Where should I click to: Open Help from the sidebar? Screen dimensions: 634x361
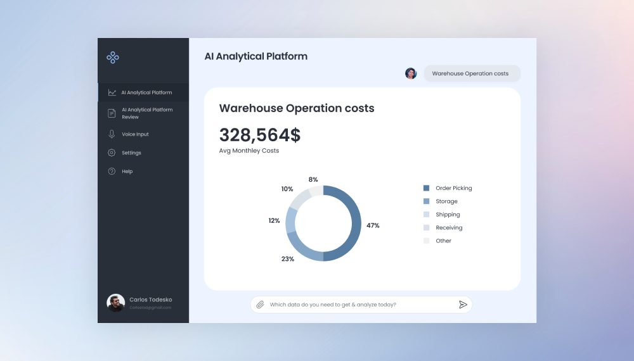point(143,171)
